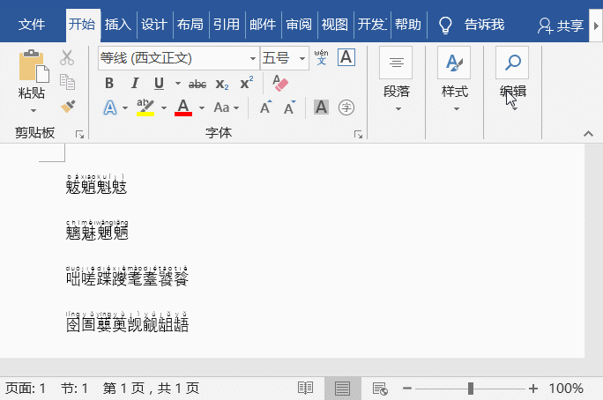
Task: Apply character border icon
Action: 346,57
